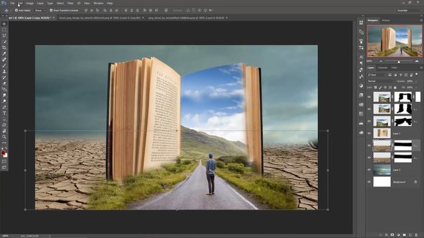Select the Rectangular Marquee tool
The width and height of the screenshot is (424, 238).
pyautogui.click(x=4, y=30)
